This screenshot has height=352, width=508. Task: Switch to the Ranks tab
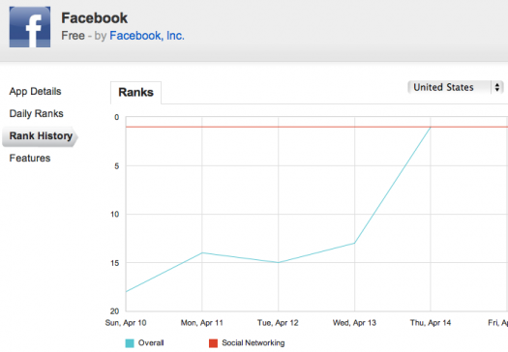click(x=135, y=93)
